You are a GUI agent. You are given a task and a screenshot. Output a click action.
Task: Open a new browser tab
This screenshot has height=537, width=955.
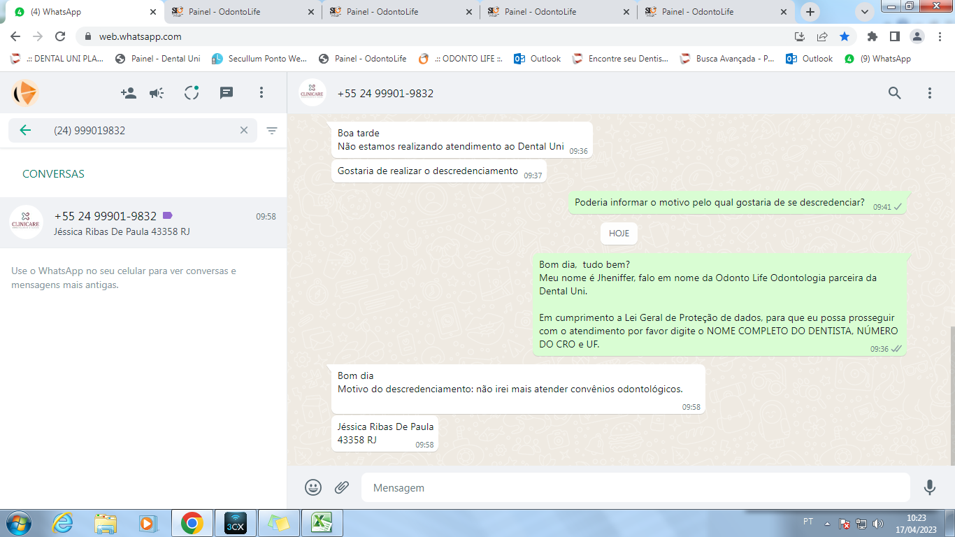click(x=810, y=12)
